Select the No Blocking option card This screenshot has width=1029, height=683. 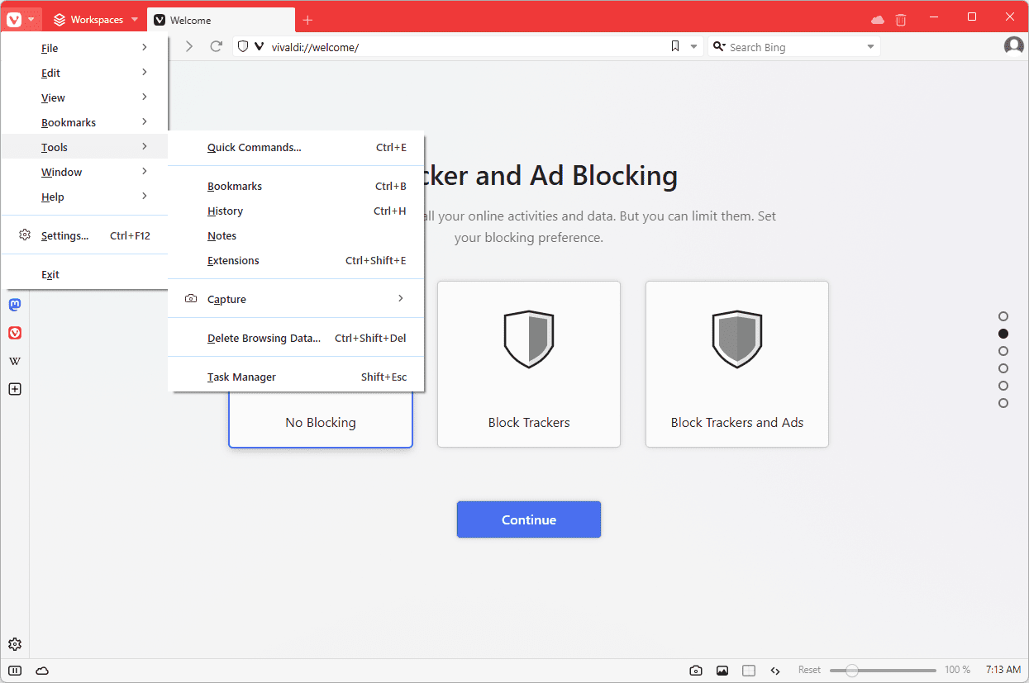point(320,422)
